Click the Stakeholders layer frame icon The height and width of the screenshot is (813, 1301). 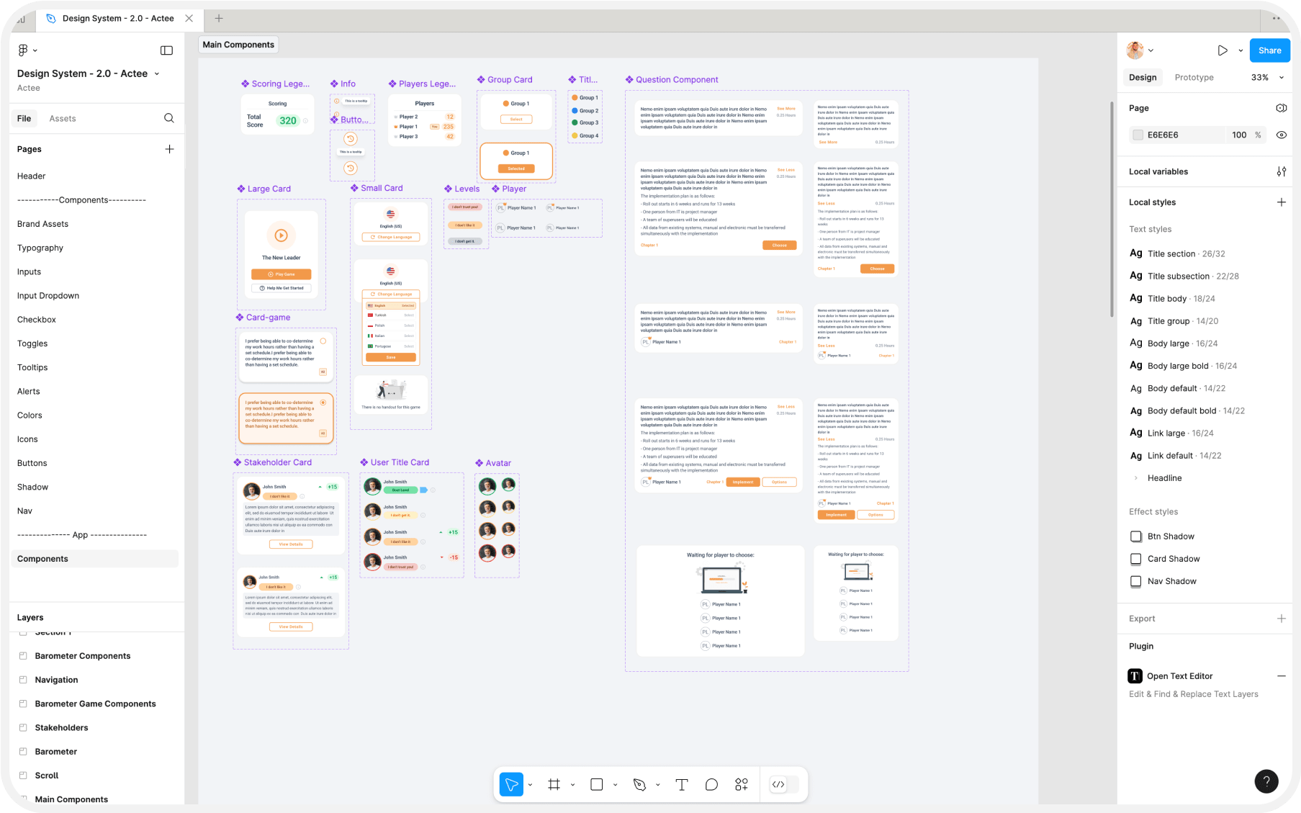pos(23,727)
